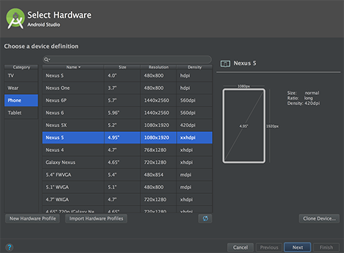344x253 pixels.
Task: Click Import Hardware Profiles button
Action: pos(96,219)
